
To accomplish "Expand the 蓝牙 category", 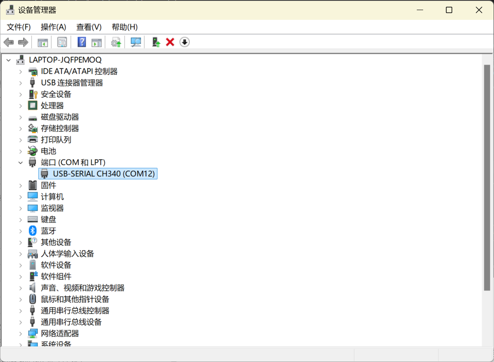I will click(21, 231).
